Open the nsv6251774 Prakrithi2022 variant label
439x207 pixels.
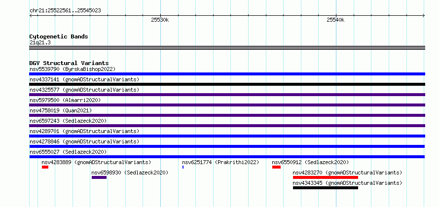(220, 162)
